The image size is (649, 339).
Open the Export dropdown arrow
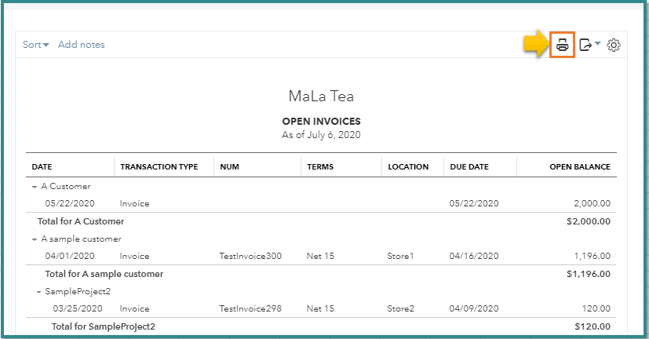(597, 43)
